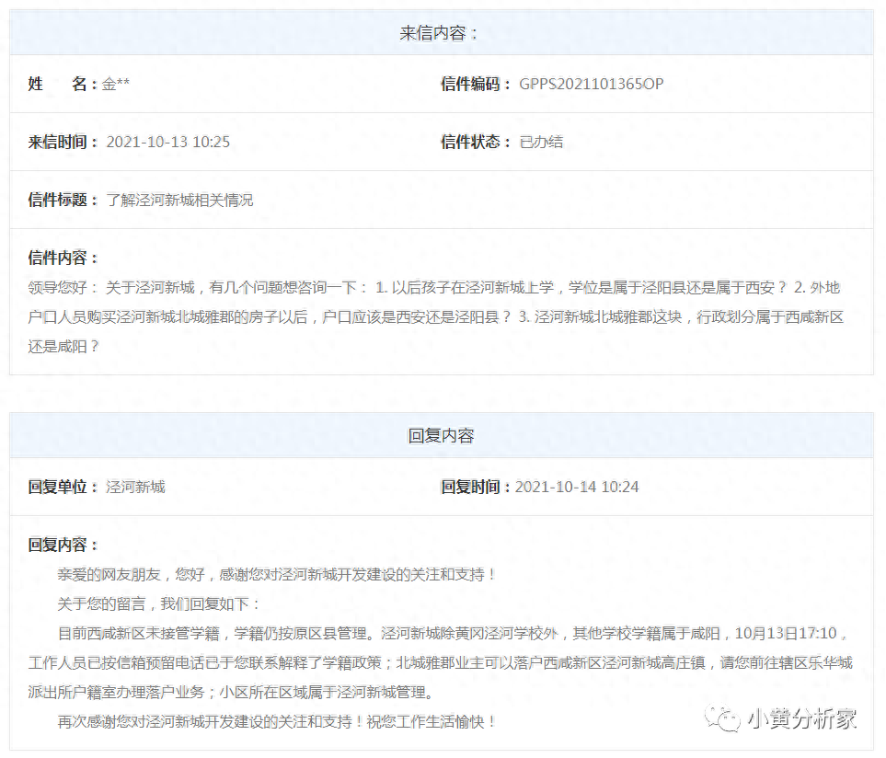
Task: Click the 回复内容 section header bar
Action: click(x=441, y=436)
